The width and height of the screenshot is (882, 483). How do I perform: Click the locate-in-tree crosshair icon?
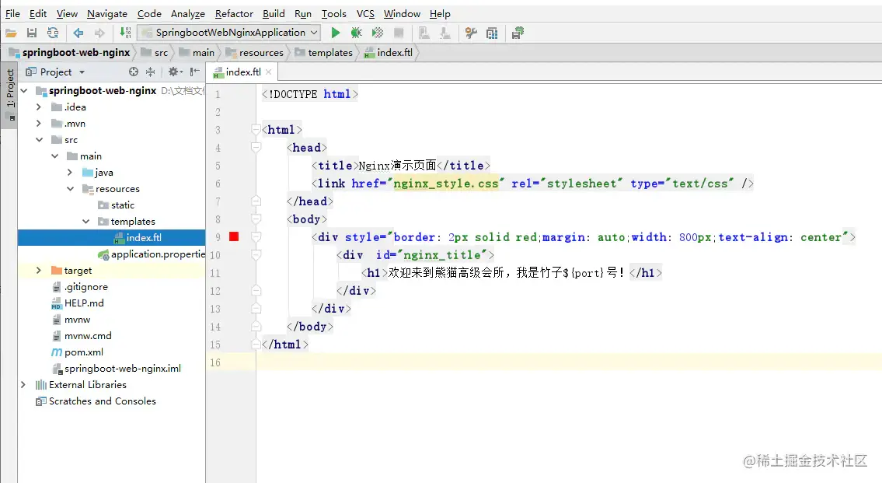click(x=134, y=72)
